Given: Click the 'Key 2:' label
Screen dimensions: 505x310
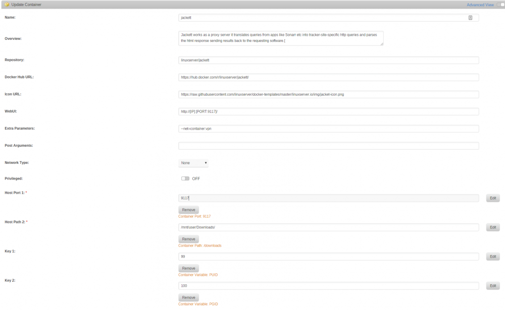Looking at the screenshot, I should point(10,280).
